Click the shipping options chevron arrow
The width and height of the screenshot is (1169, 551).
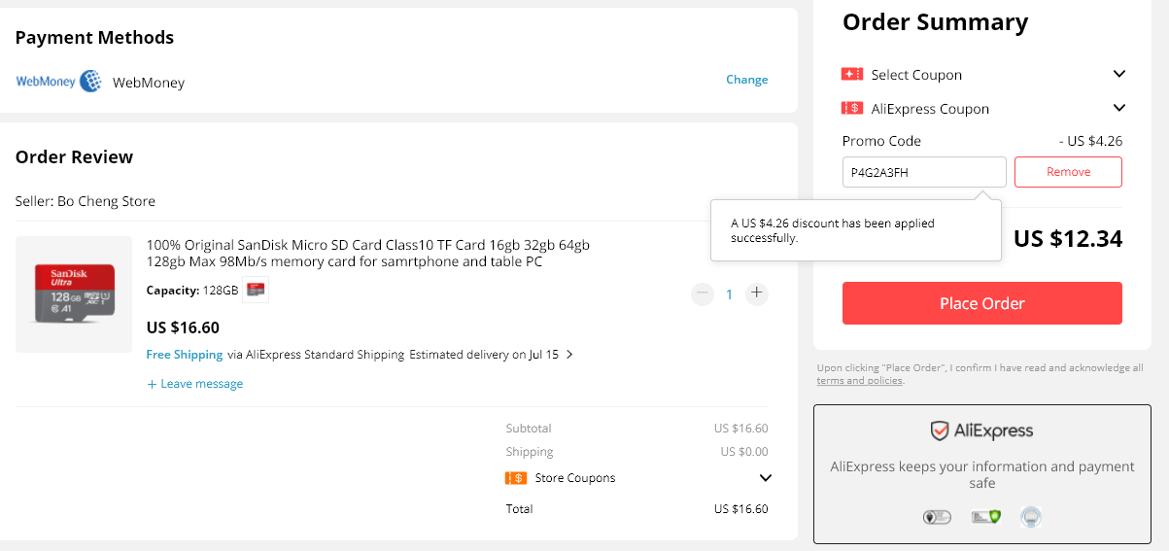click(569, 355)
